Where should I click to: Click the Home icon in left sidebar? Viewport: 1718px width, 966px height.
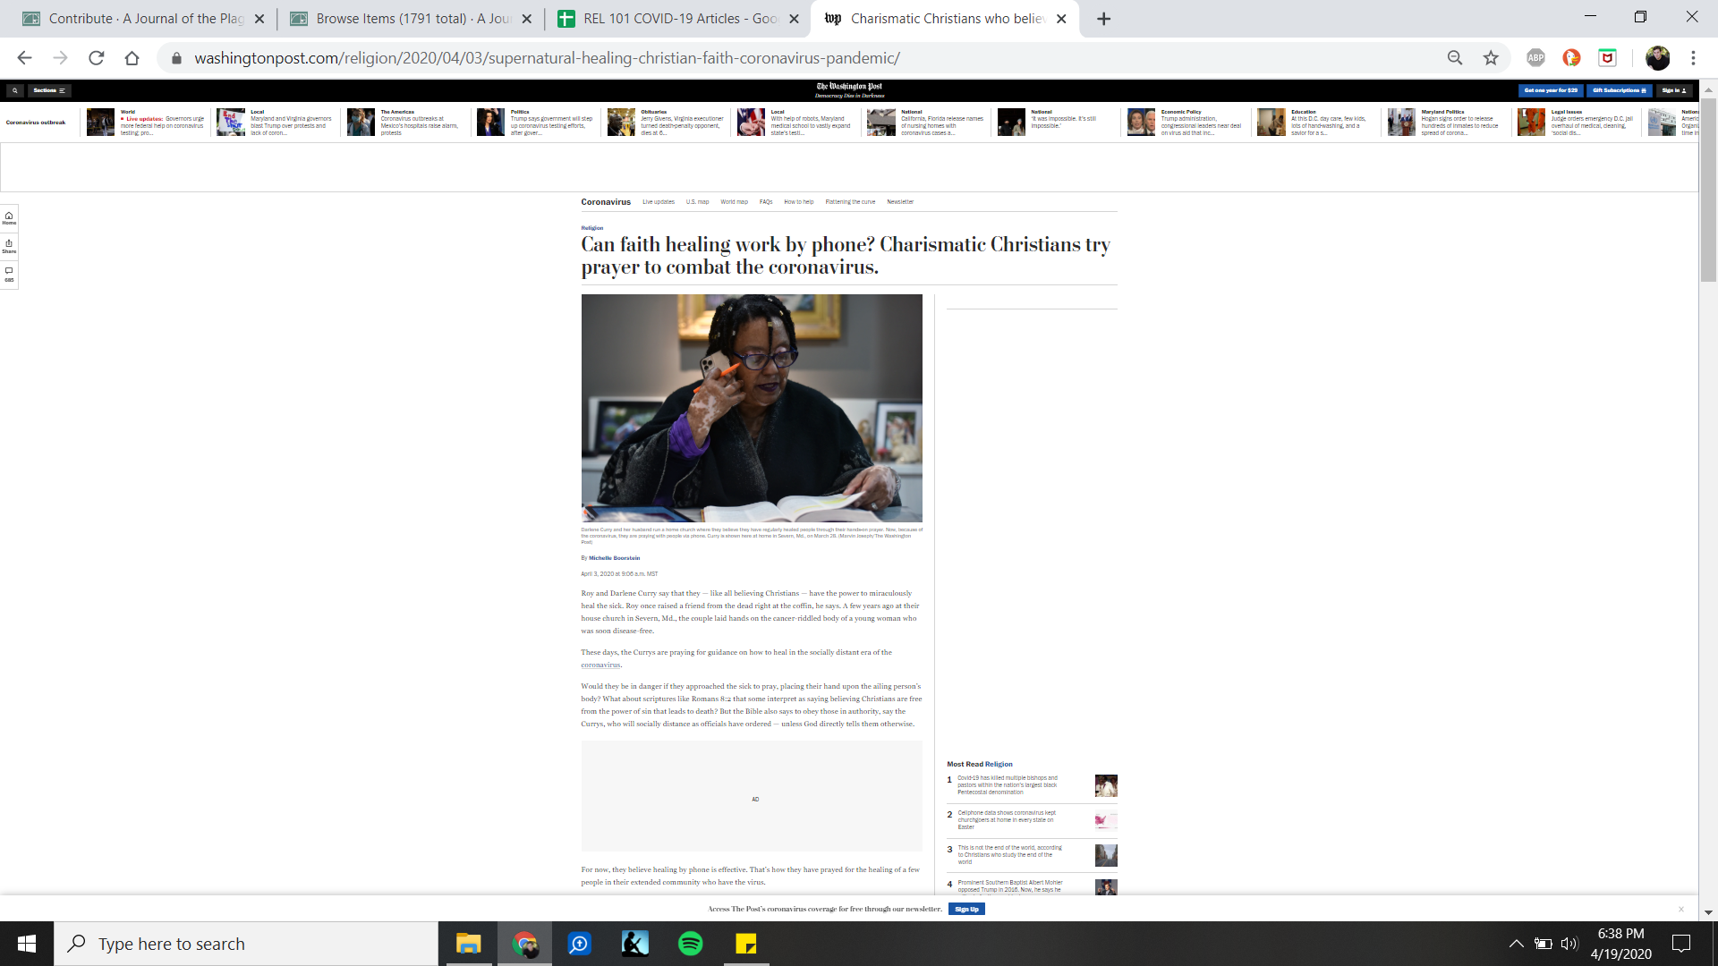pyautogui.click(x=9, y=217)
